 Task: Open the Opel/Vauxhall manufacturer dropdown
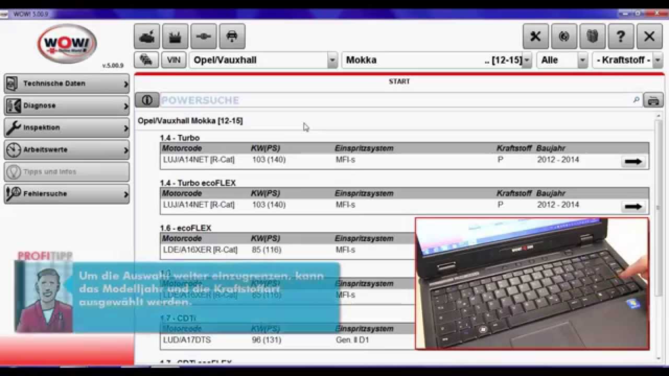(x=332, y=61)
